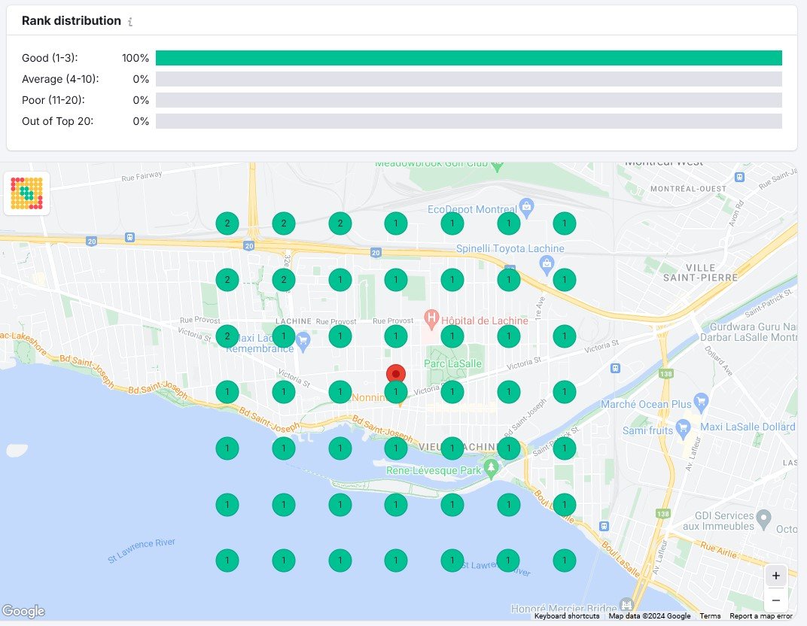Click the Out of Top 20: label
Viewport: 807px width, 626px height.
(x=58, y=121)
